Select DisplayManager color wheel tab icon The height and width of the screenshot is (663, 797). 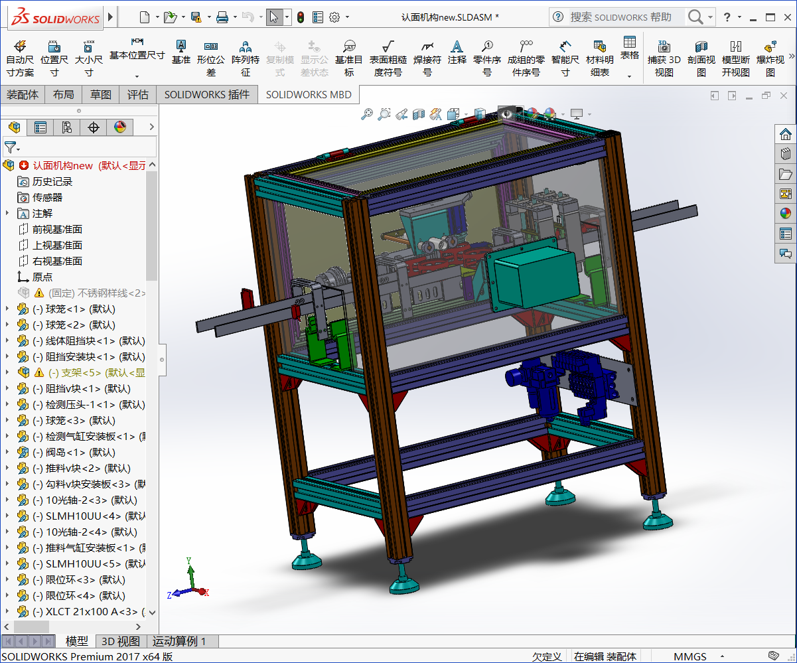[120, 127]
